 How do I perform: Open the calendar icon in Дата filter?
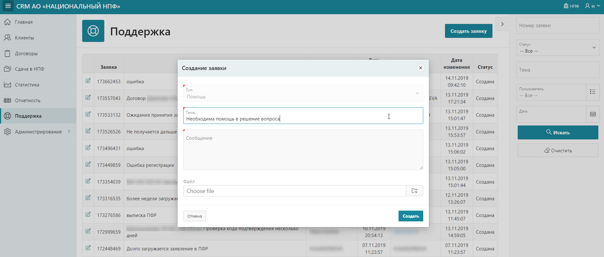tap(593, 114)
